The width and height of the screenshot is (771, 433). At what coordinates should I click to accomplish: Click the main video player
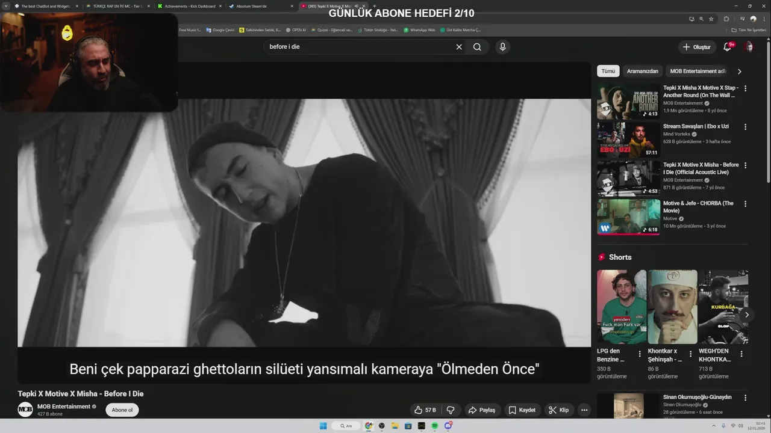(304, 223)
